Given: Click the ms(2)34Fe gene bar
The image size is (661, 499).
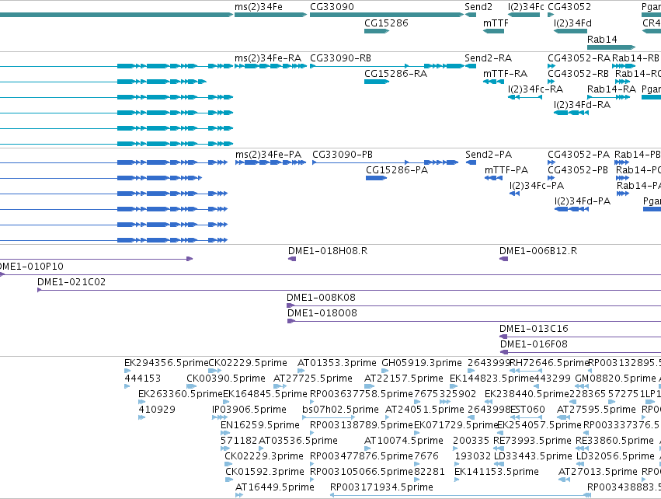Looking at the screenshot, I should click(x=270, y=15).
